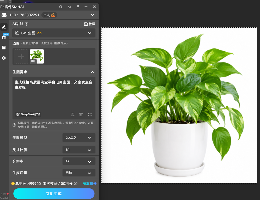
Task: Open the 生图模型 gpt2.0 dropdown
Action: 79,138
